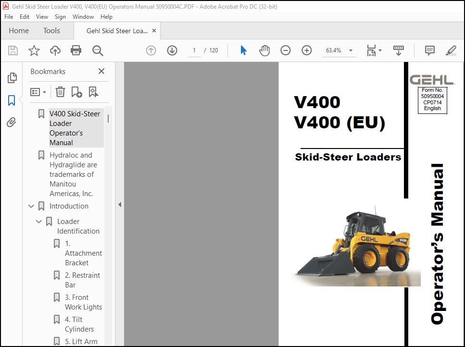Viewport: 465px width, 347px height.
Task: Open the scrolling read mode tool
Action: point(398,50)
